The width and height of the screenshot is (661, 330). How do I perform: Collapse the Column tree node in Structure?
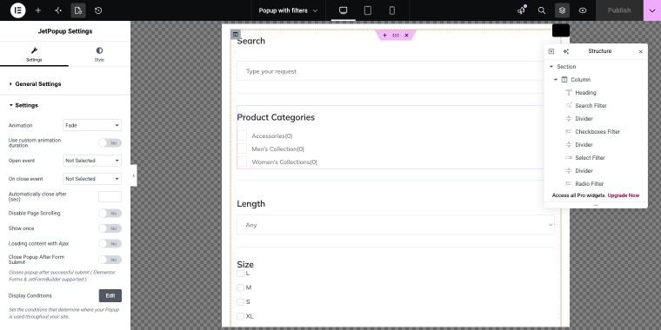556,80
